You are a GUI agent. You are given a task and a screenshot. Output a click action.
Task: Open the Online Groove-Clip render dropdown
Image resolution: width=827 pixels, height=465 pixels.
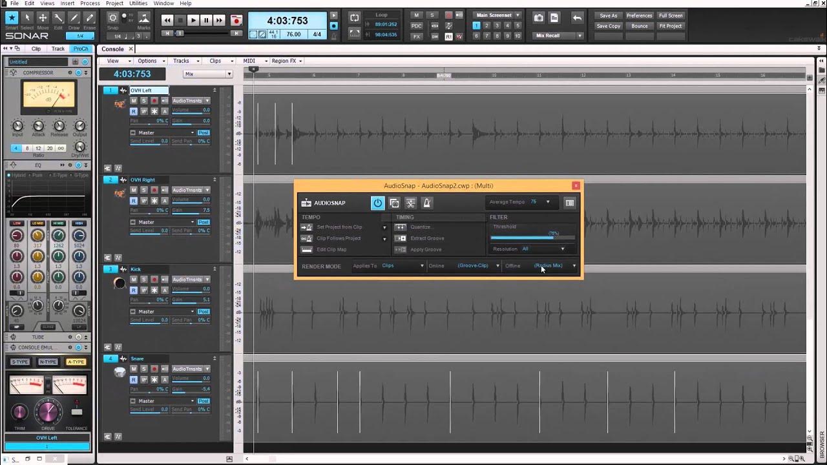pos(497,265)
